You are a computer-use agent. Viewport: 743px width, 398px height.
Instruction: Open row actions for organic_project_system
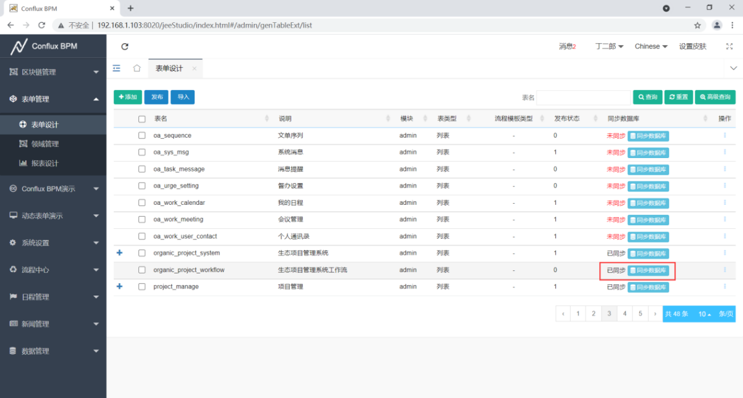724,253
